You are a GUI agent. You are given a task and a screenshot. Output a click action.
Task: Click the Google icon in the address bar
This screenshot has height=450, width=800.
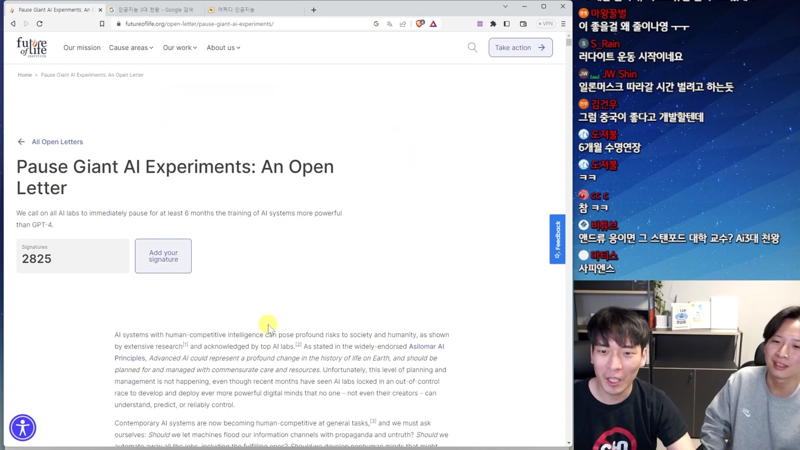[x=376, y=24]
